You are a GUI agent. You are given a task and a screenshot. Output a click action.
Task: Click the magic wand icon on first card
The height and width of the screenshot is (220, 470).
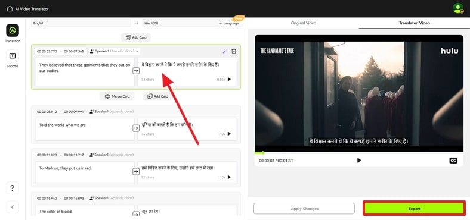pos(225,51)
